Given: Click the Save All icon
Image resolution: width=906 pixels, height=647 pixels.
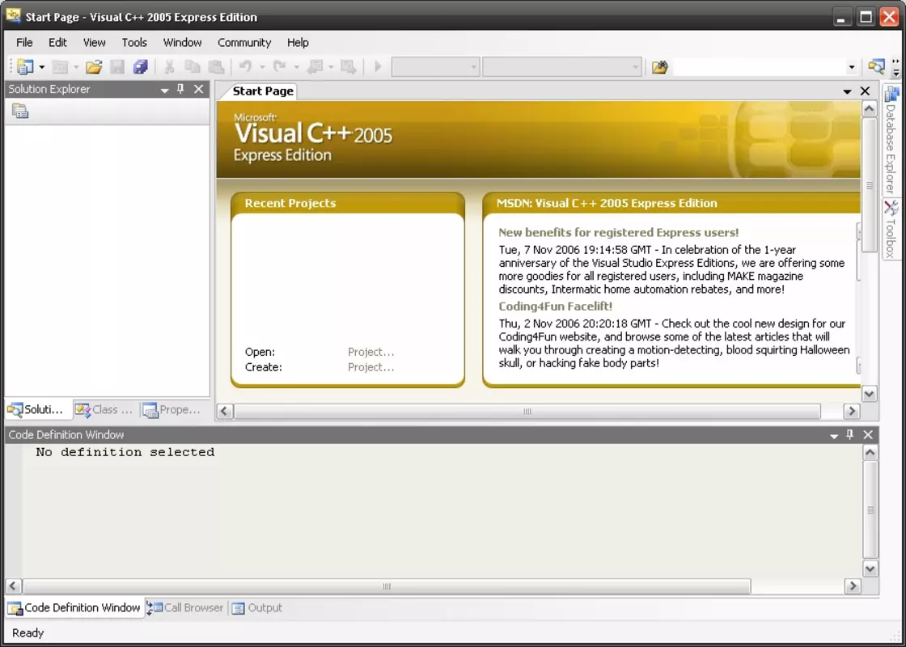Looking at the screenshot, I should (x=141, y=67).
